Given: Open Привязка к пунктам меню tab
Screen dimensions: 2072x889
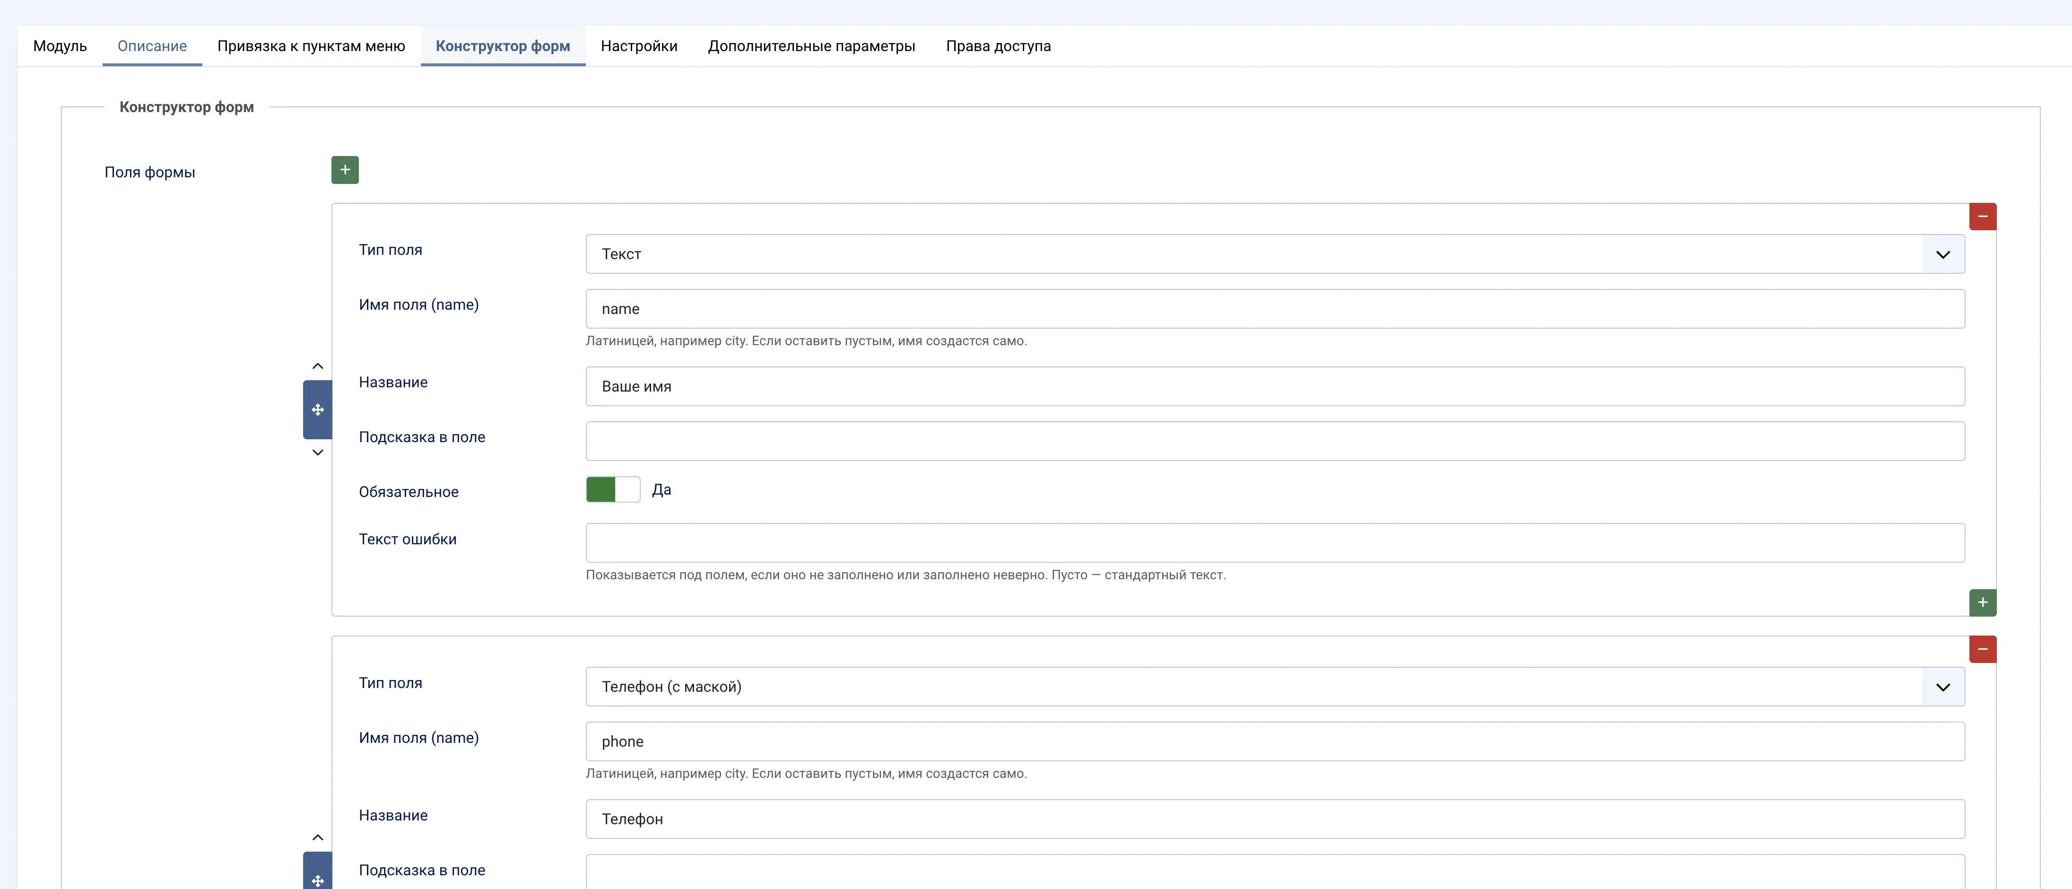Looking at the screenshot, I should (311, 46).
